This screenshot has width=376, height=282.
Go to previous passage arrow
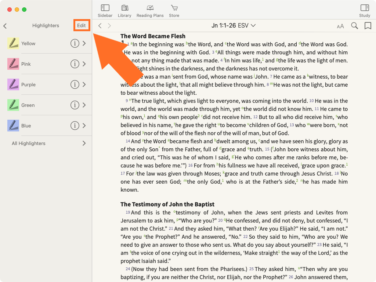pyautogui.click(x=100, y=26)
